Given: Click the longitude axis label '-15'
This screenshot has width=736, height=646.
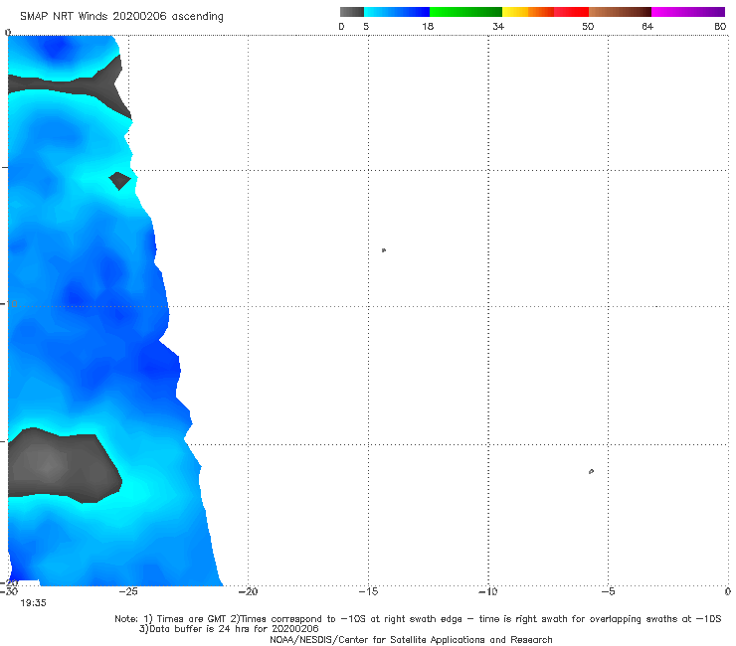Looking at the screenshot, I should [x=368, y=591].
